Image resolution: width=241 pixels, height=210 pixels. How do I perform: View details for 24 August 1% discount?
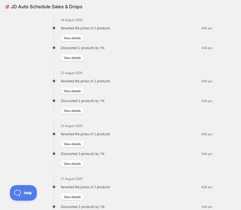point(72,58)
